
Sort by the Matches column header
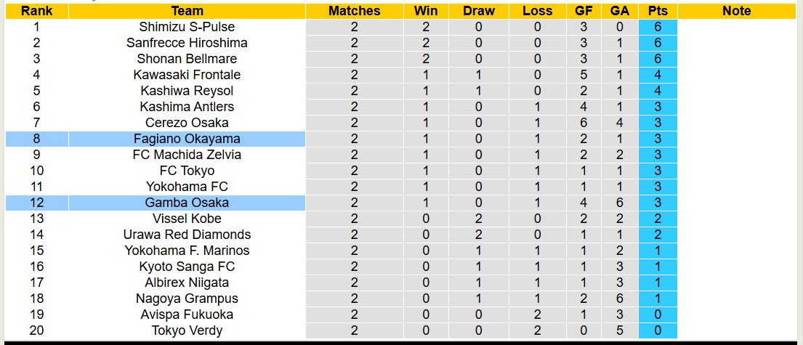354,11
